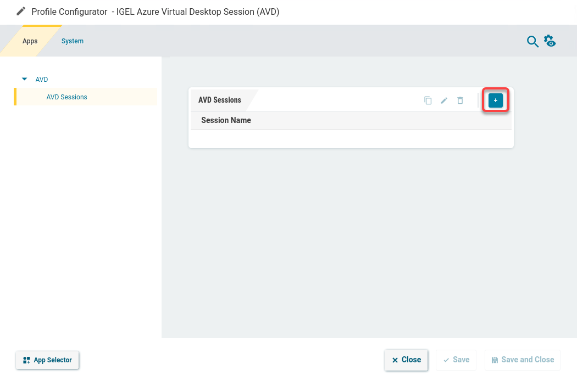Select AVD Sessions in the sidebar
577x381 pixels.
(66, 97)
